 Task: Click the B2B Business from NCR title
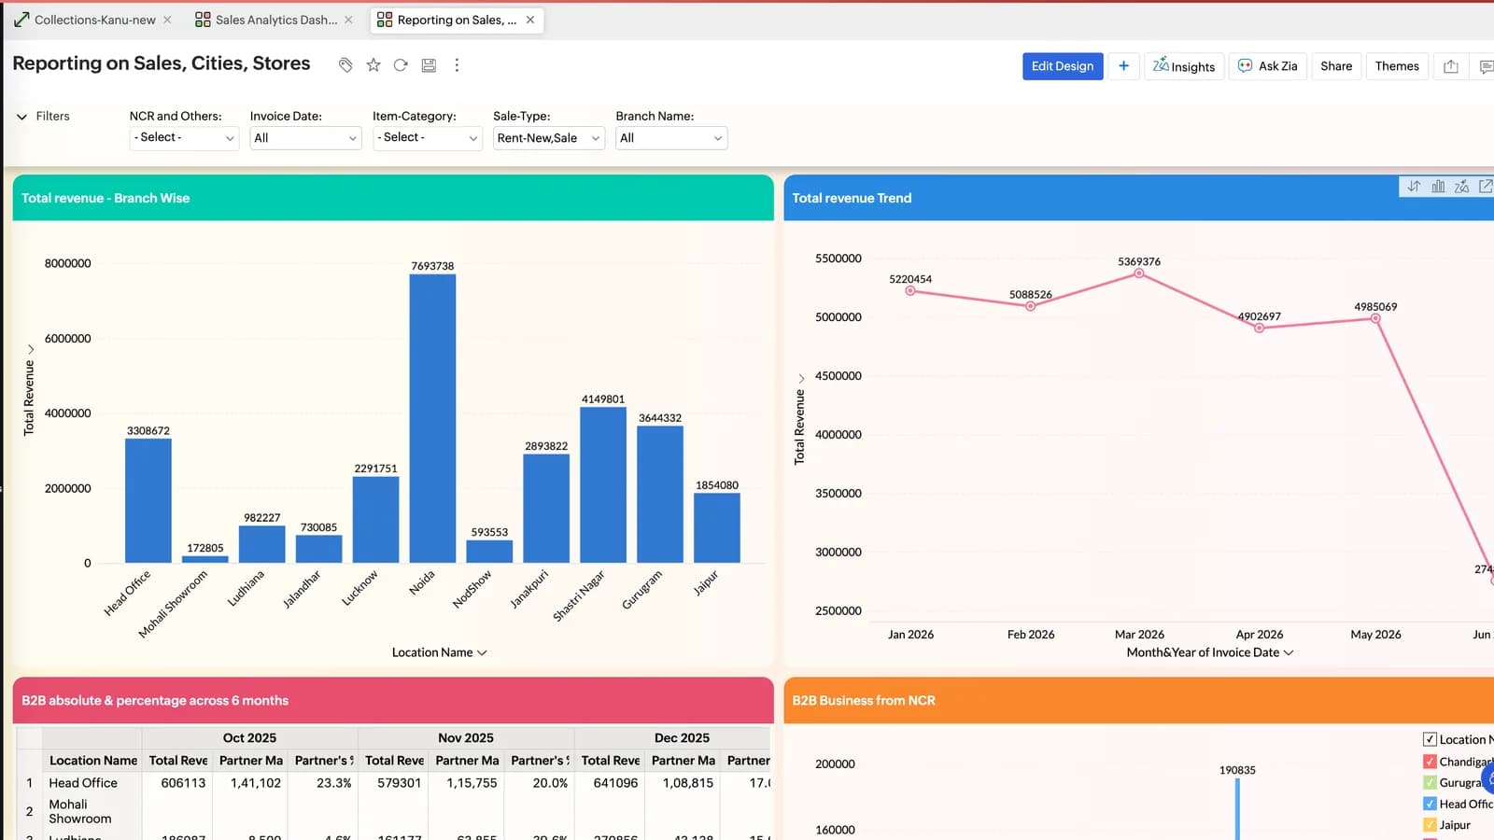[x=864, y=700]
